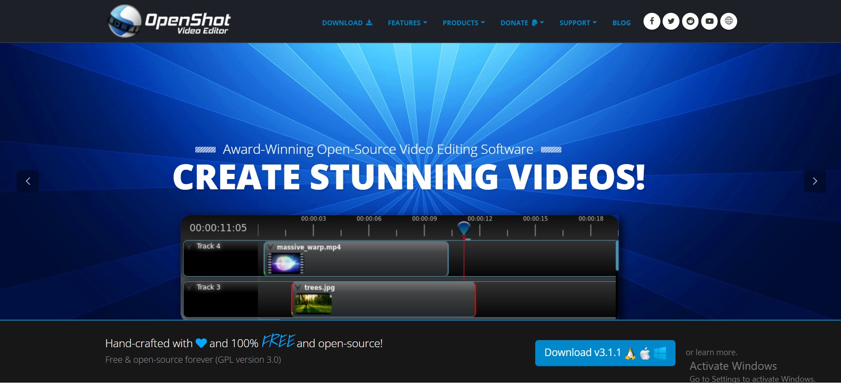Open the OpenShot Video Editor logo homepage
The image size is (841, 384).
(169, 21)
